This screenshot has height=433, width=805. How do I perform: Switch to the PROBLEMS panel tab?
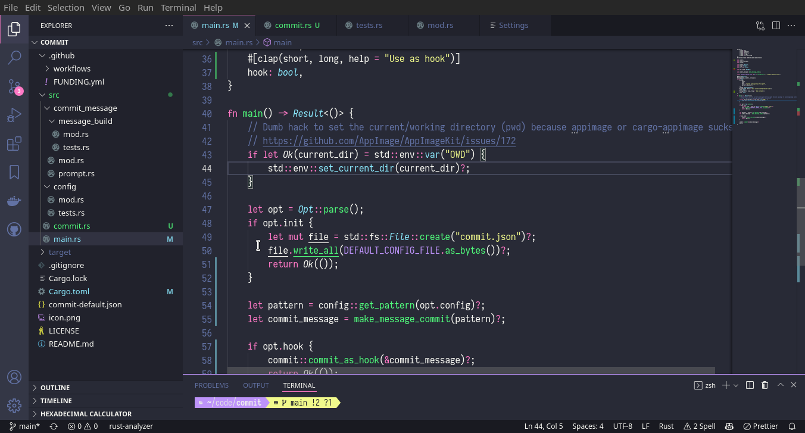point(211,385)
